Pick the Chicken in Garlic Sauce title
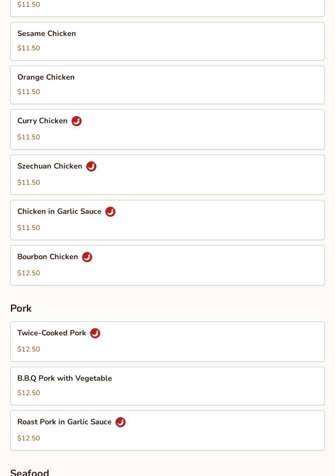Viewport: 335px width, 476px height. point(59,211)
